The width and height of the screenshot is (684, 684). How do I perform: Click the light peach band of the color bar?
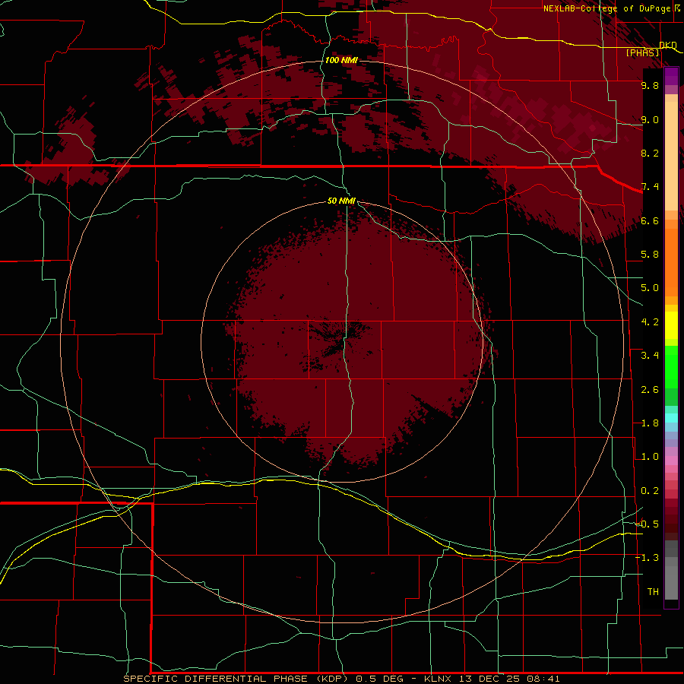[671, 156]
